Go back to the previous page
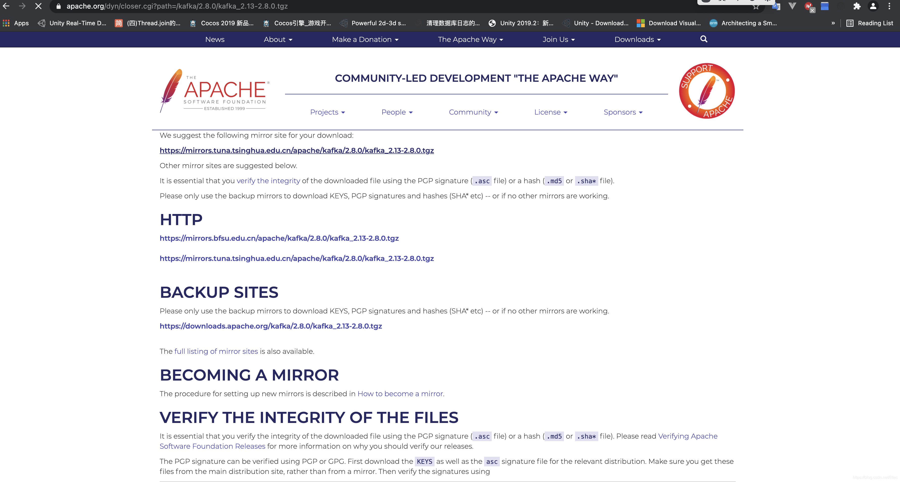 (x=6, y=6)
